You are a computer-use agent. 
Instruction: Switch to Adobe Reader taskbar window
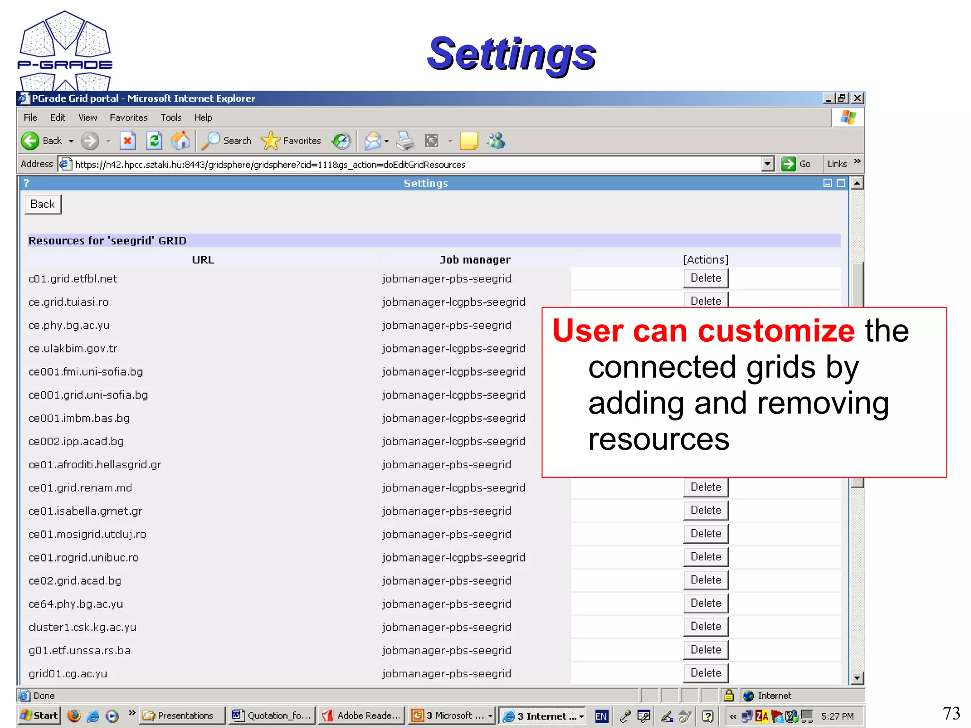pos(362,716)
